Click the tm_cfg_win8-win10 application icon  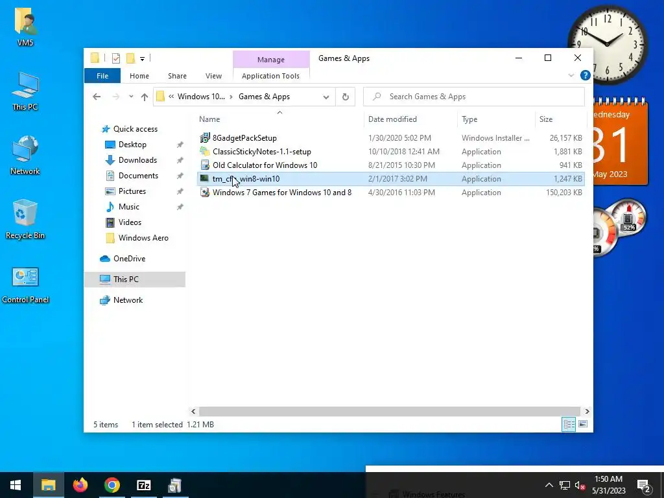[x=204, y=178]
